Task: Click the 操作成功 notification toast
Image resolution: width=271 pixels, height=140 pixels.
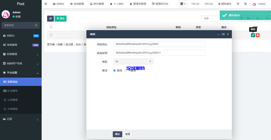Action: click(245, 15)
